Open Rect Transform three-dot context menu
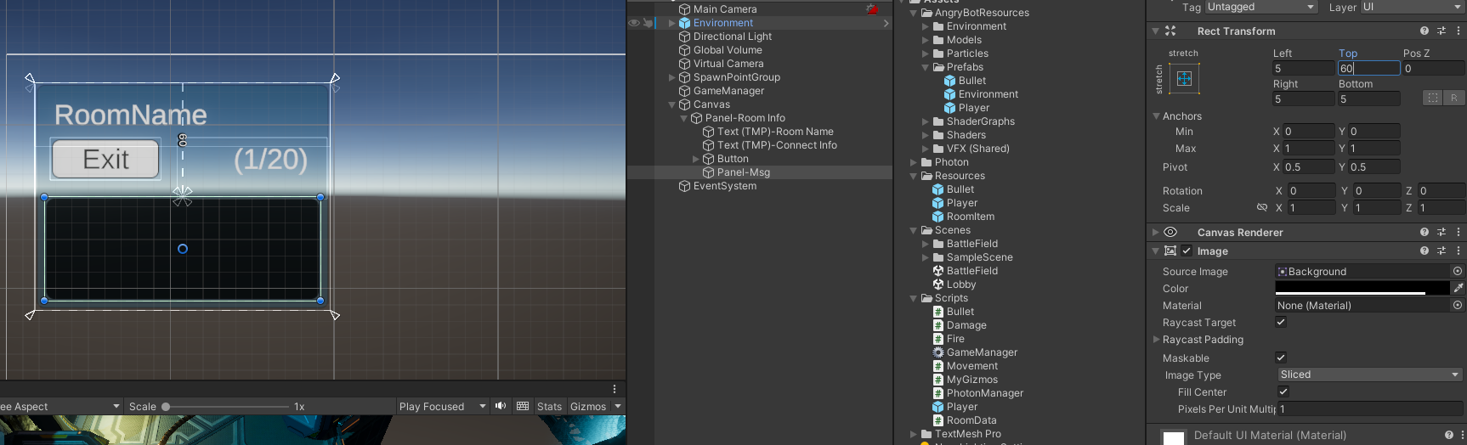Screen dimensions: 1467x445 tap(1459, 31)
